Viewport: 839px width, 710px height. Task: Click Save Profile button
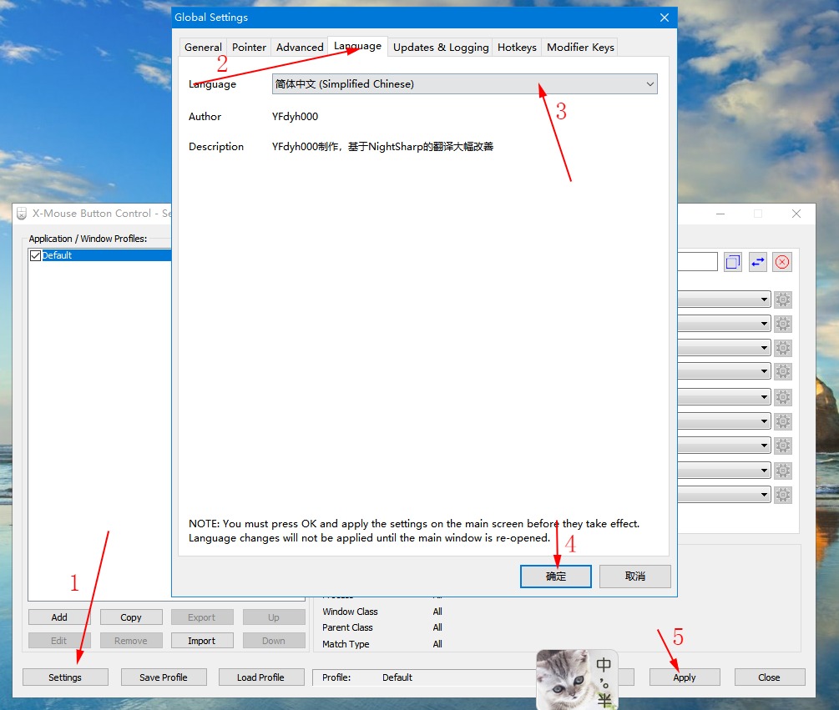point(163,677)
